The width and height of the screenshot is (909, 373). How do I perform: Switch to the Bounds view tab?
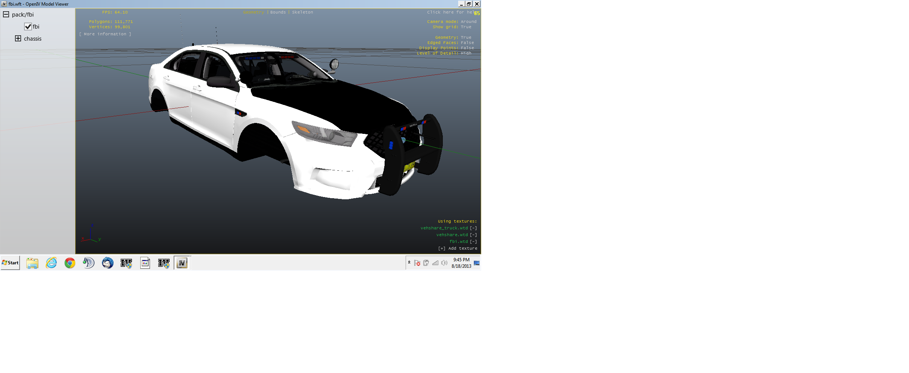click(278, 12)
